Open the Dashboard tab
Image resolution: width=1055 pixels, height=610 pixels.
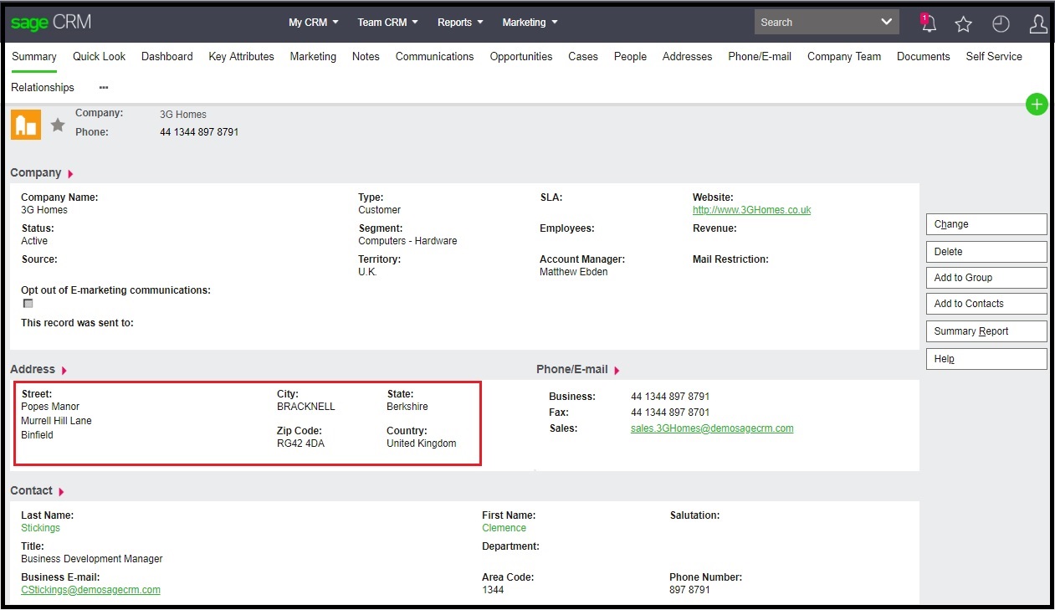click(x=166, y=57)
